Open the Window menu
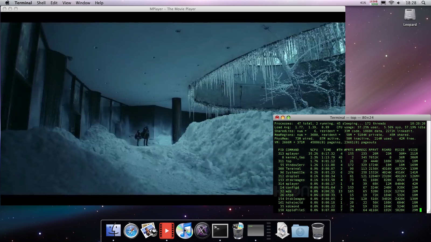The height and width of the screenshot is (242, 431). (x=83, y=3)
